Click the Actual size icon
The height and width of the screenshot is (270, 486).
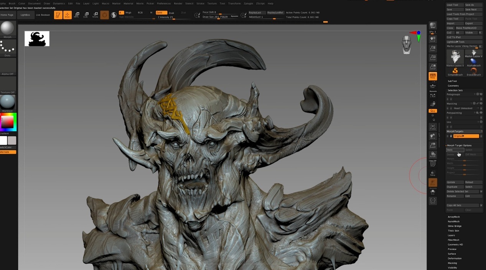(433, 57)
